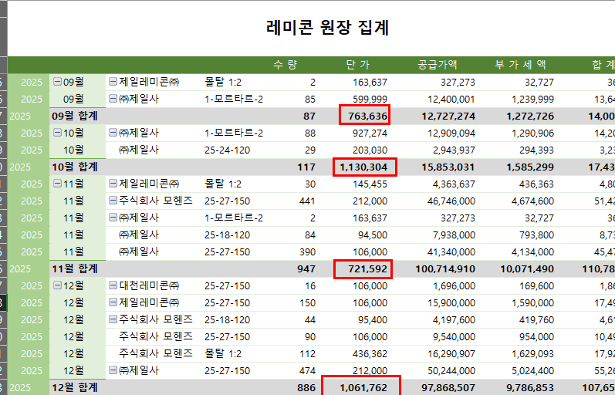Collapse the 11월 month group

56,184
